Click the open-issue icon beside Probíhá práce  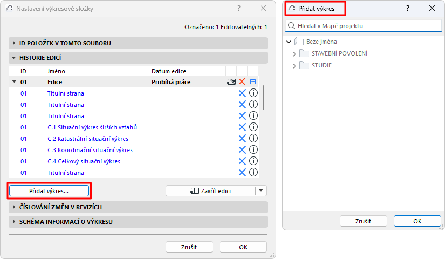pyautogui.click(x=231, y=82)
